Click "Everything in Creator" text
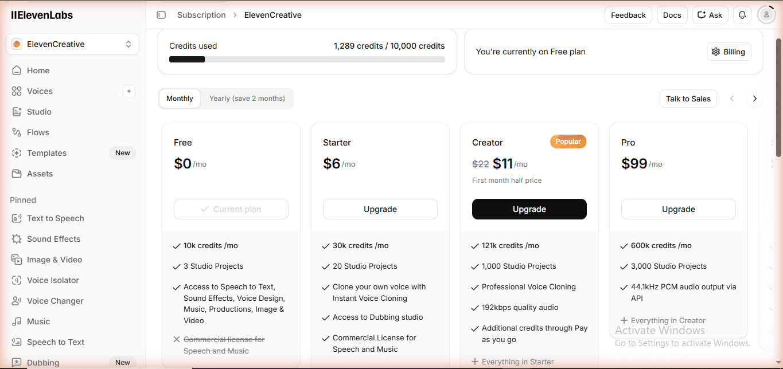 668,321
